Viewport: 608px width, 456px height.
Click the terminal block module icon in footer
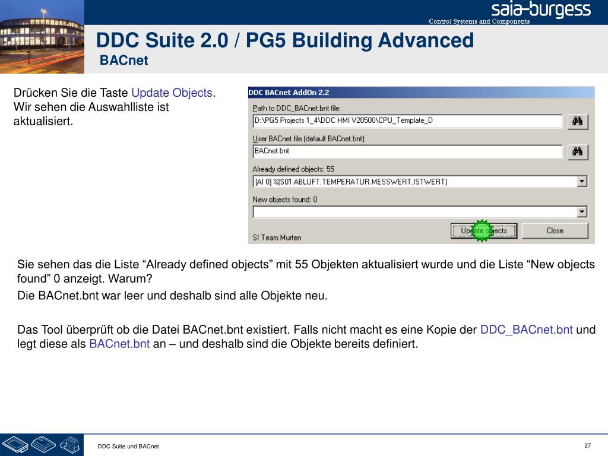point(70,444)
